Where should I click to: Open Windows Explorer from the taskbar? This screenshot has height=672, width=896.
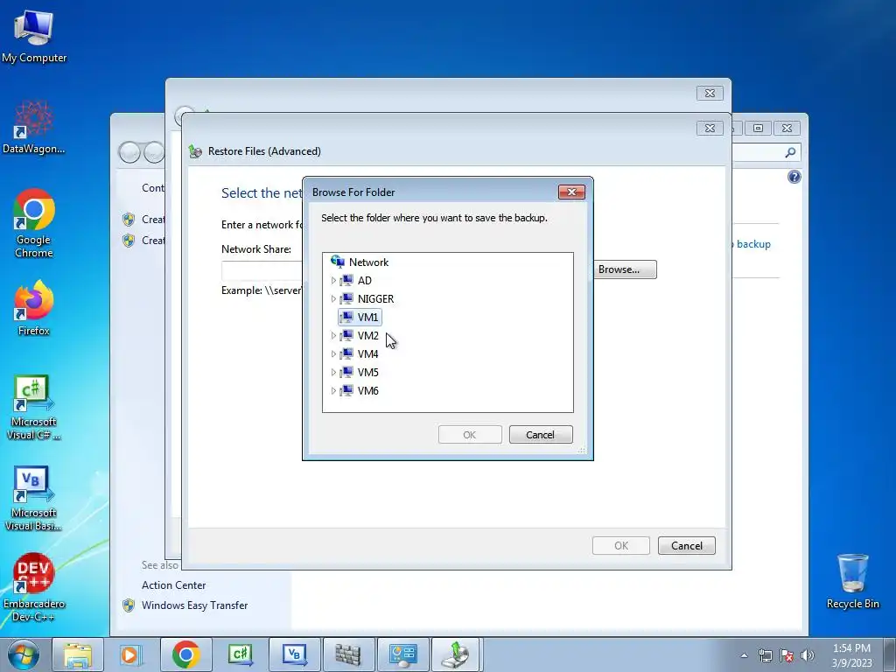(78, 654)
